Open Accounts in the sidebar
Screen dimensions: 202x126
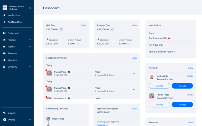(12, 53)
